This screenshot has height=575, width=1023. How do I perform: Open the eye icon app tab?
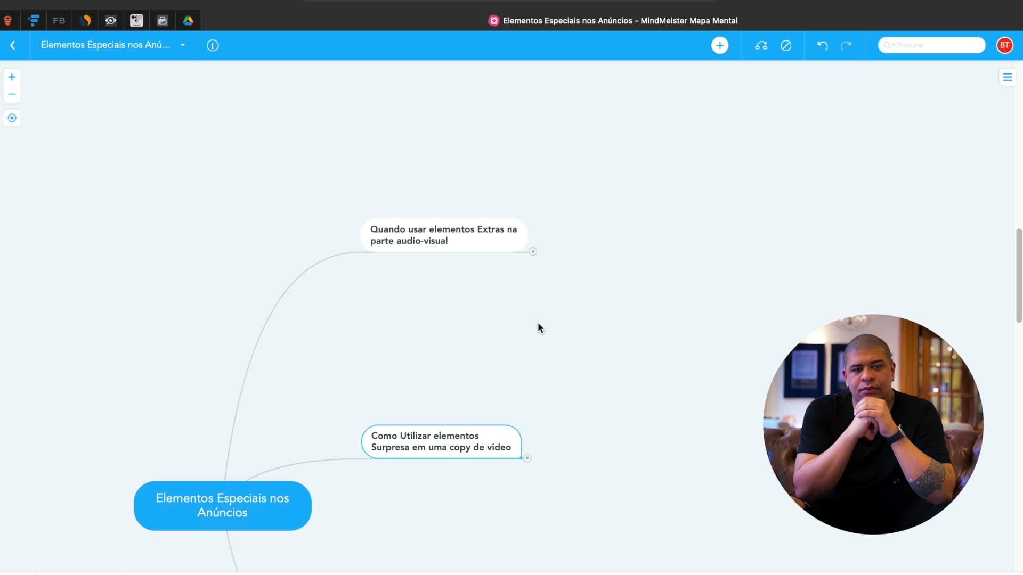(111, 21)
